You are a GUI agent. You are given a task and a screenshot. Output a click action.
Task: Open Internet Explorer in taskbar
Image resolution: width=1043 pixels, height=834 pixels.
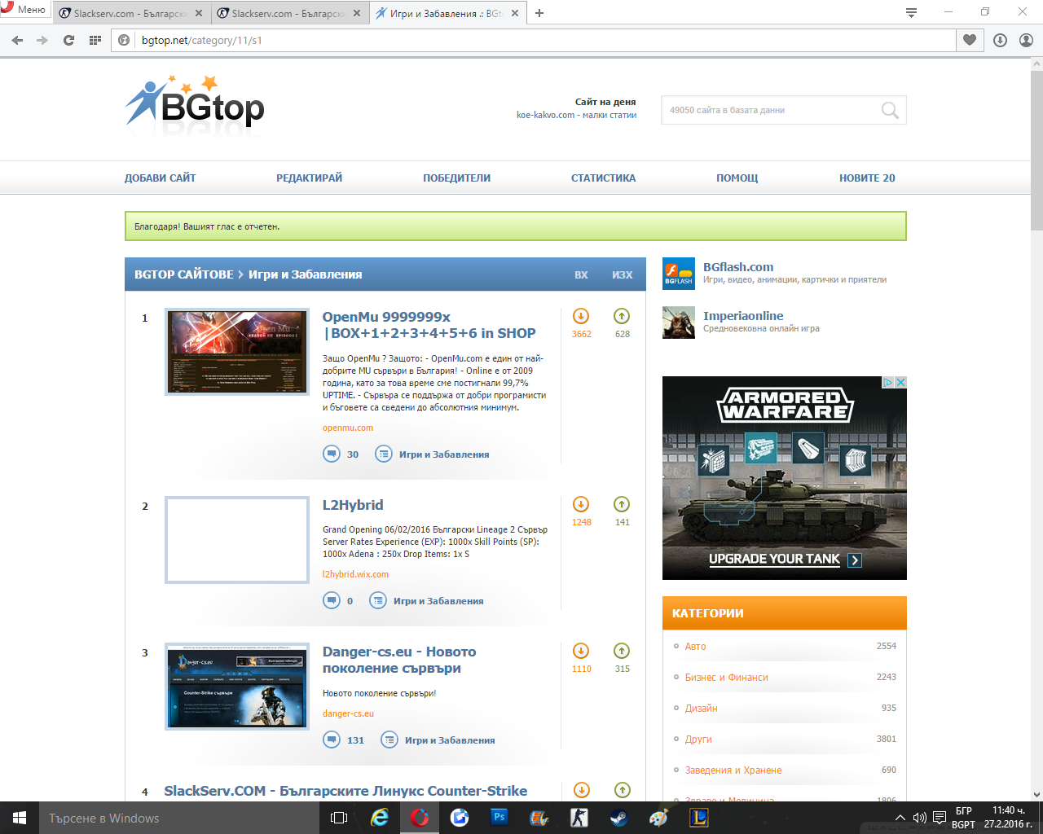coord(380,818)
